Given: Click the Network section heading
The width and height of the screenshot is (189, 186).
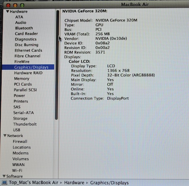Looking at the screenshot, I should (15, 136).
